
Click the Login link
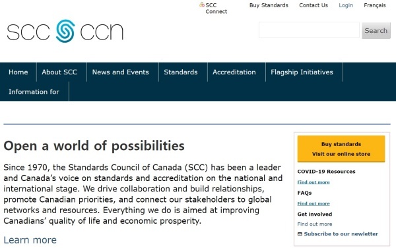(346, 5)
